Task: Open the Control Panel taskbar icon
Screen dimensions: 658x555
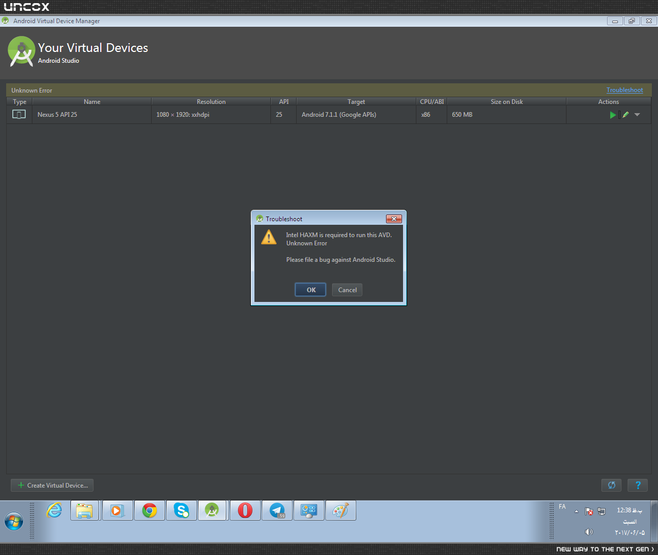Action: (309, 511)
